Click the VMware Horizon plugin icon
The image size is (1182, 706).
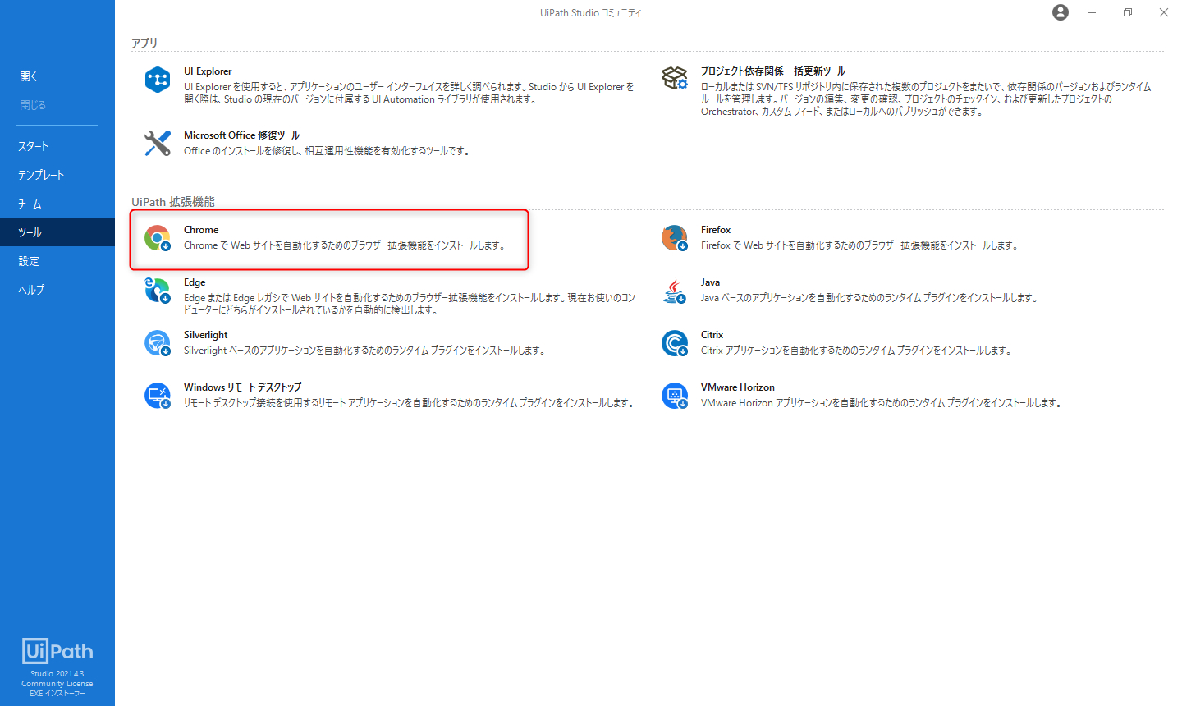[674, 396]
